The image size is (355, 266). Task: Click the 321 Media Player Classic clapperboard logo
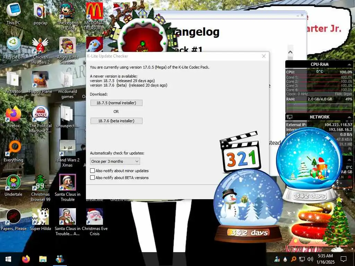point(240,152)
